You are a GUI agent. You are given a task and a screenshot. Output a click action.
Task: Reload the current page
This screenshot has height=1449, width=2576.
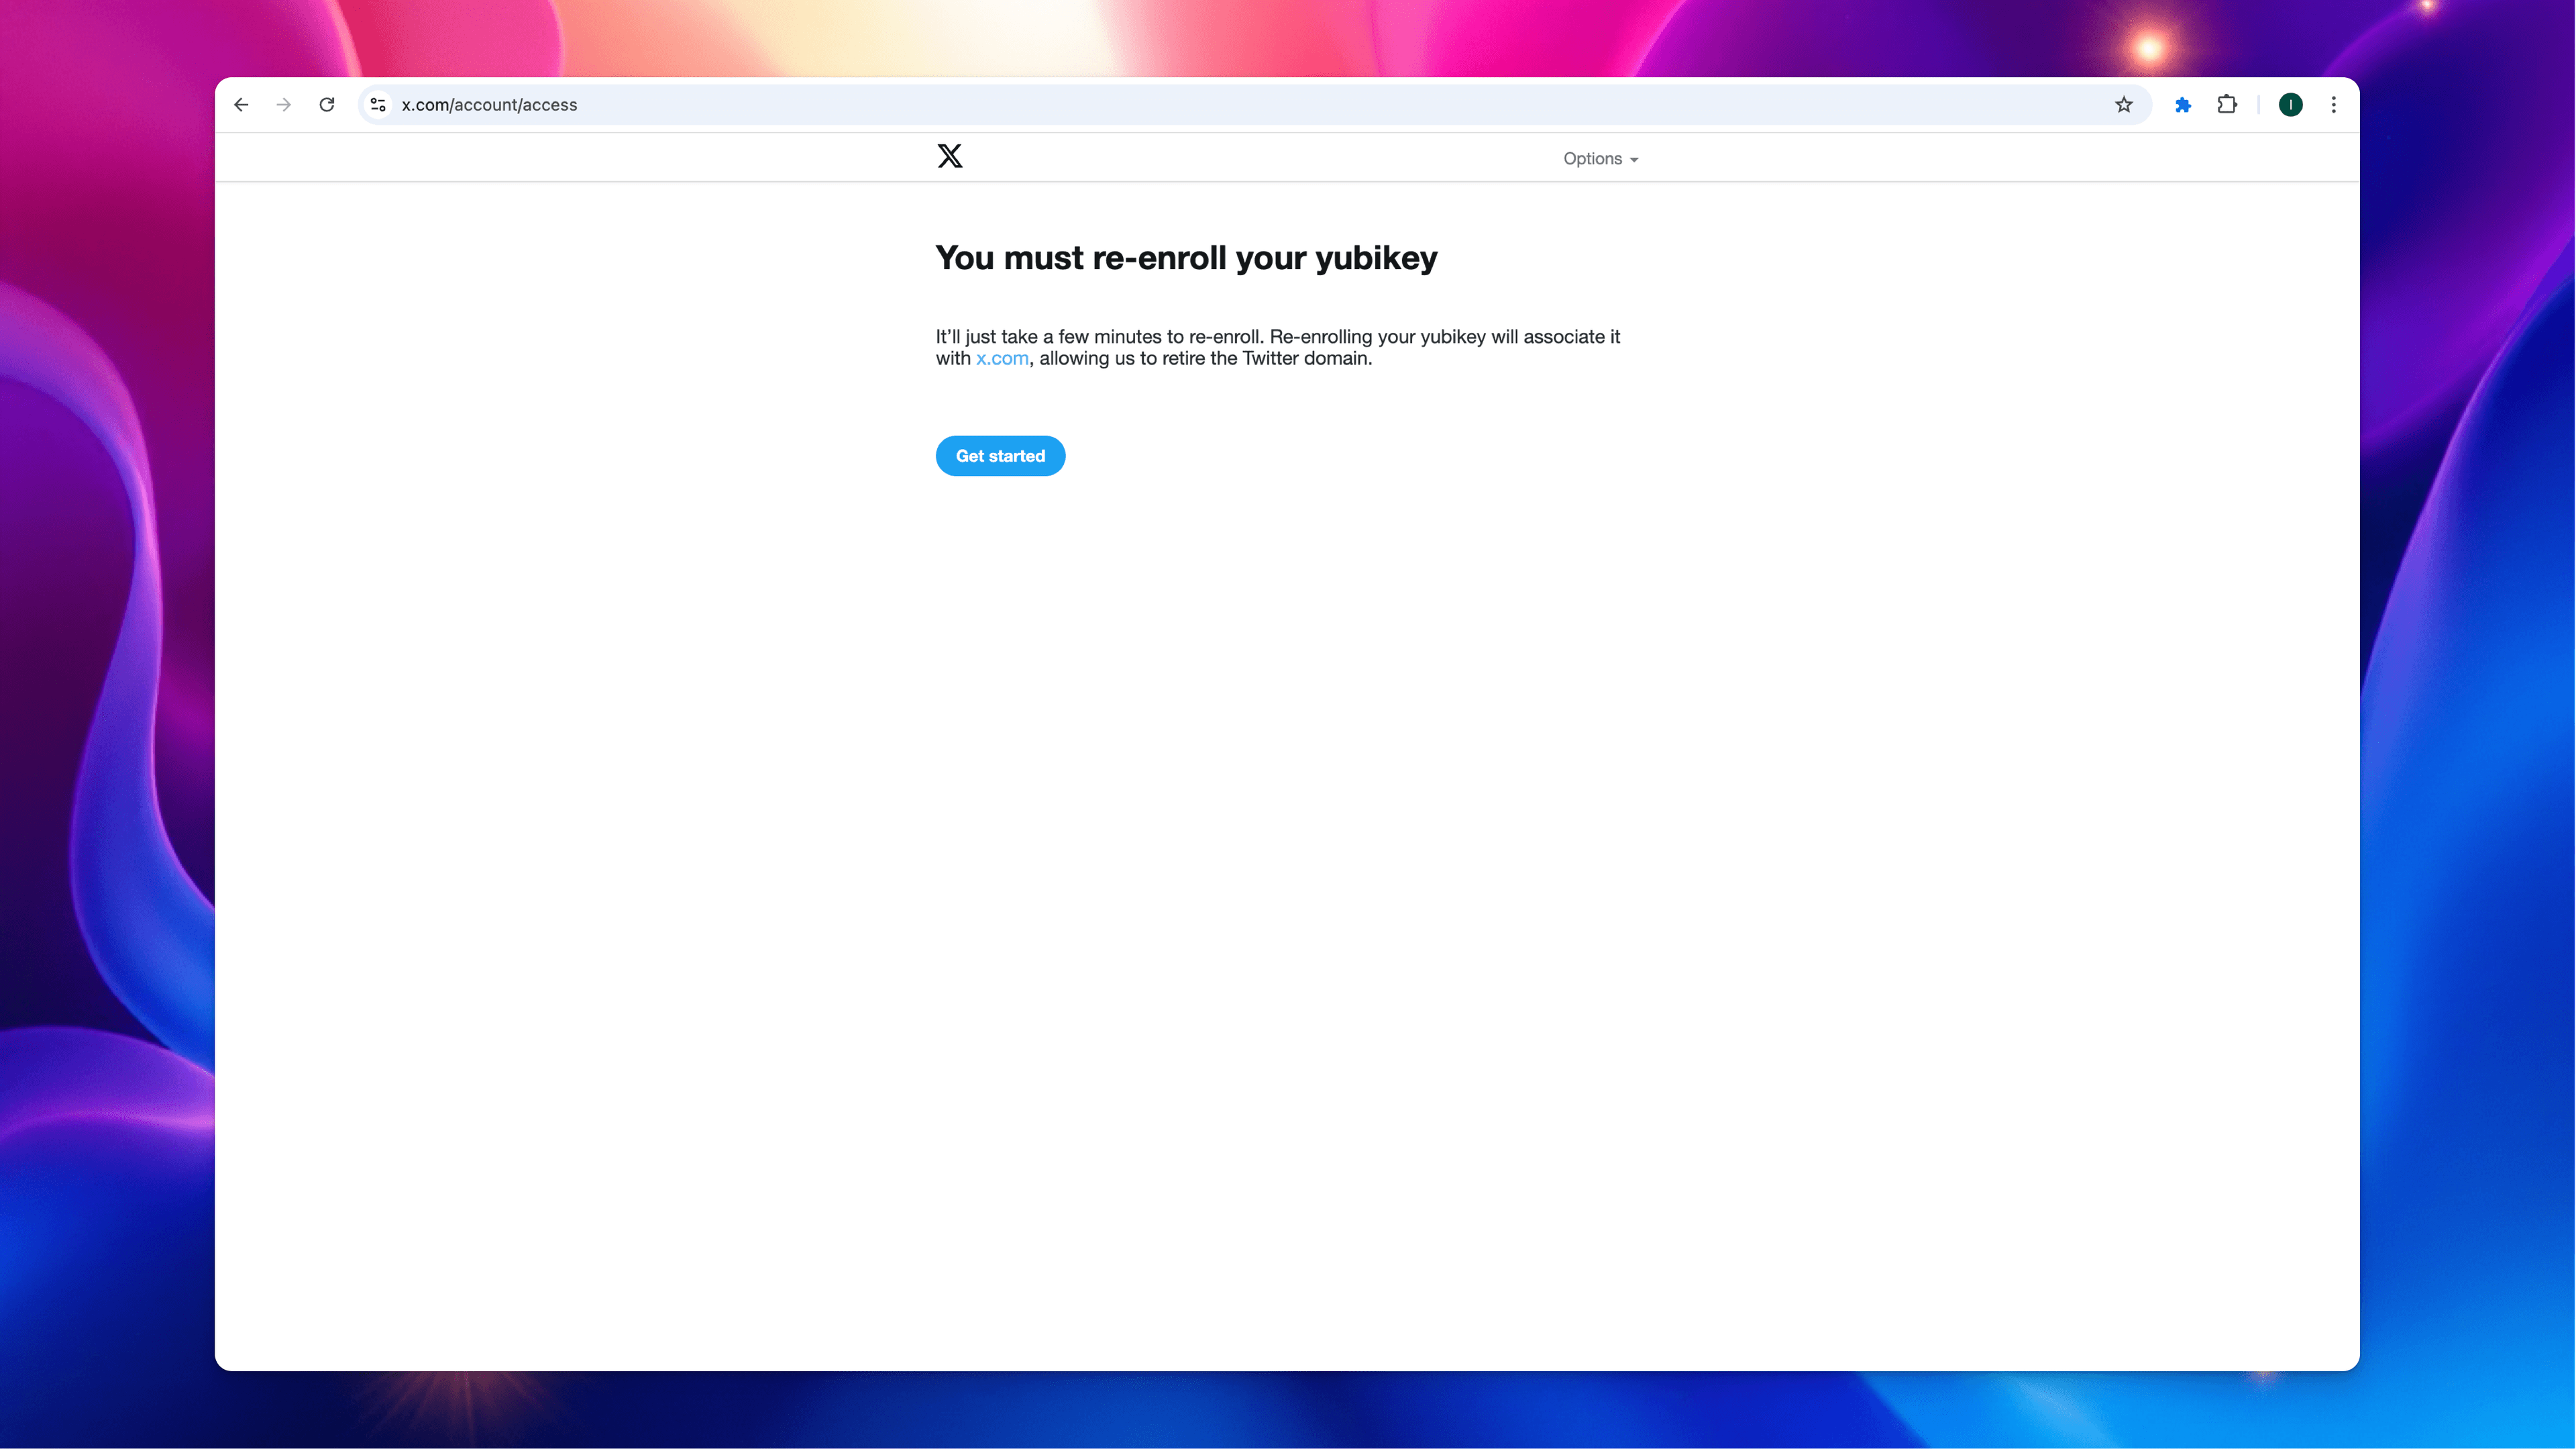pos(327,104)
